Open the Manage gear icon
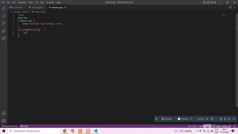The height and width of the screenshot is (134, 238). tap(4, 121)
